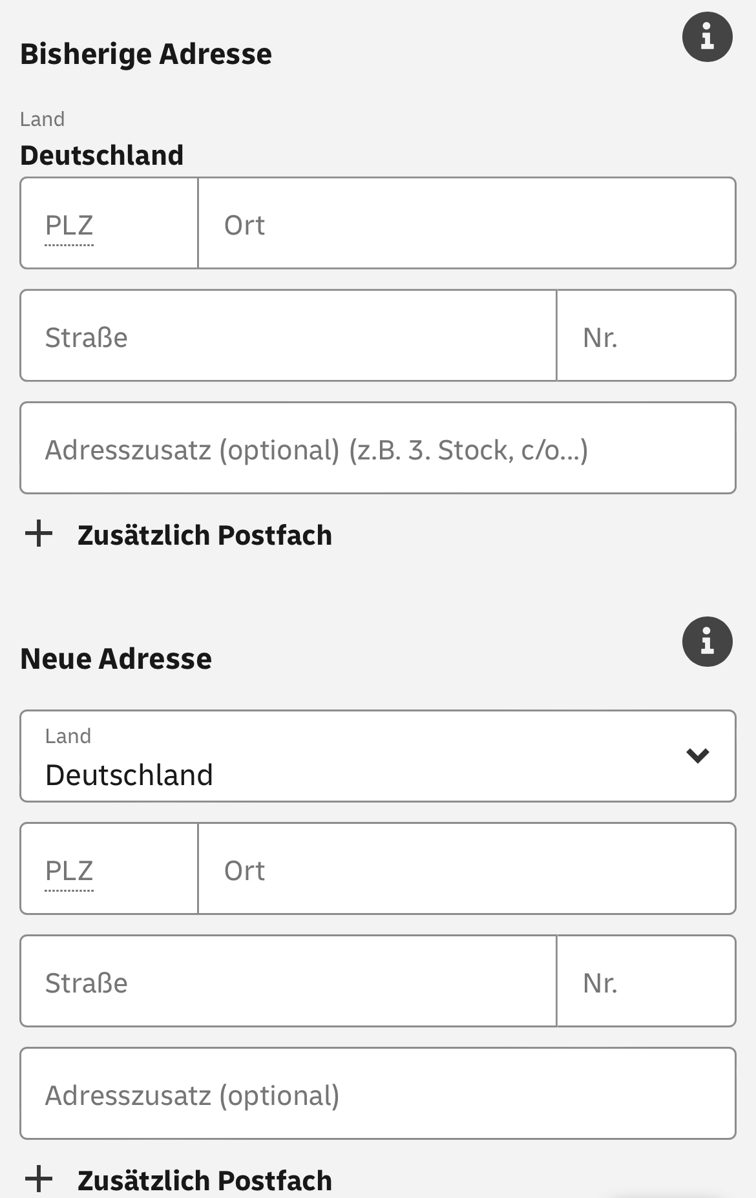This screenshot has height=1198, width=756.
Task: Focus Ort field in Neue Adresse
Action: click(467, 868)
